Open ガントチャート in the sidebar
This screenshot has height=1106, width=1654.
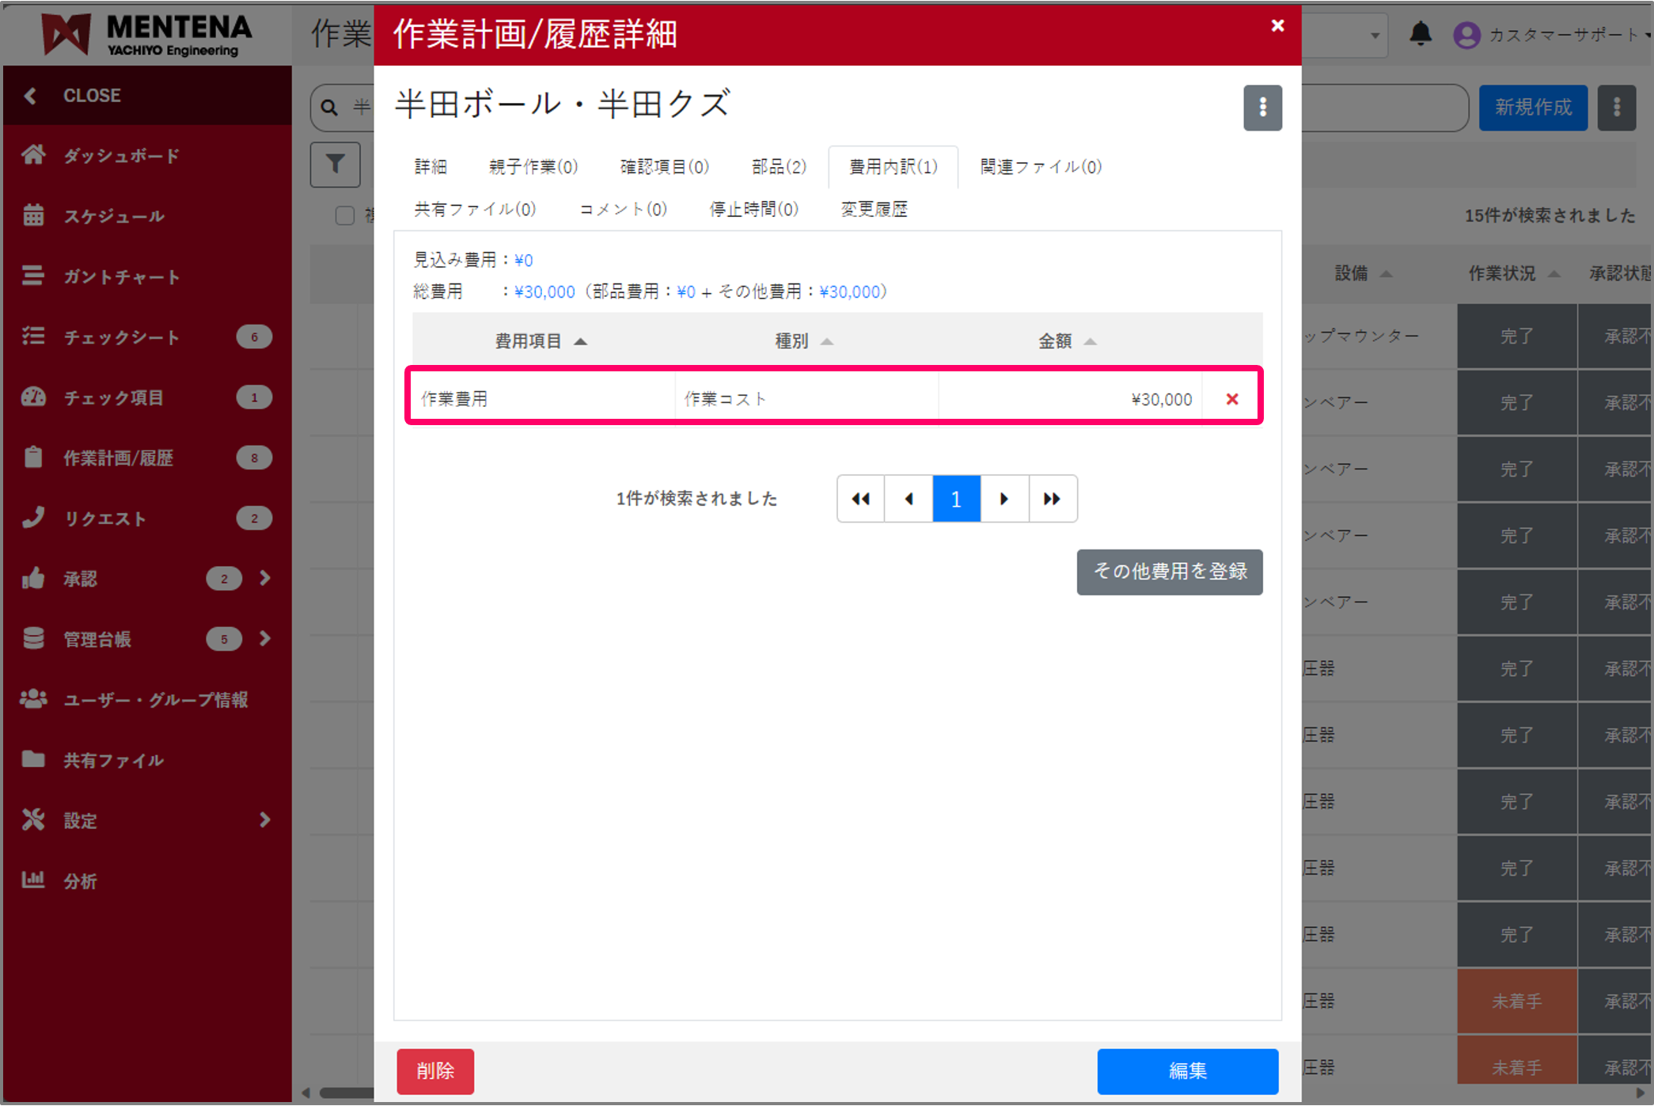click(121, 277)
